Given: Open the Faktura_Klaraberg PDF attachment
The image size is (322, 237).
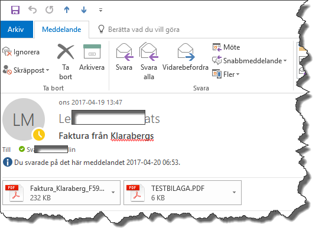Looking at the screenshot, I should pyautogui.click(x=61, y=193).
